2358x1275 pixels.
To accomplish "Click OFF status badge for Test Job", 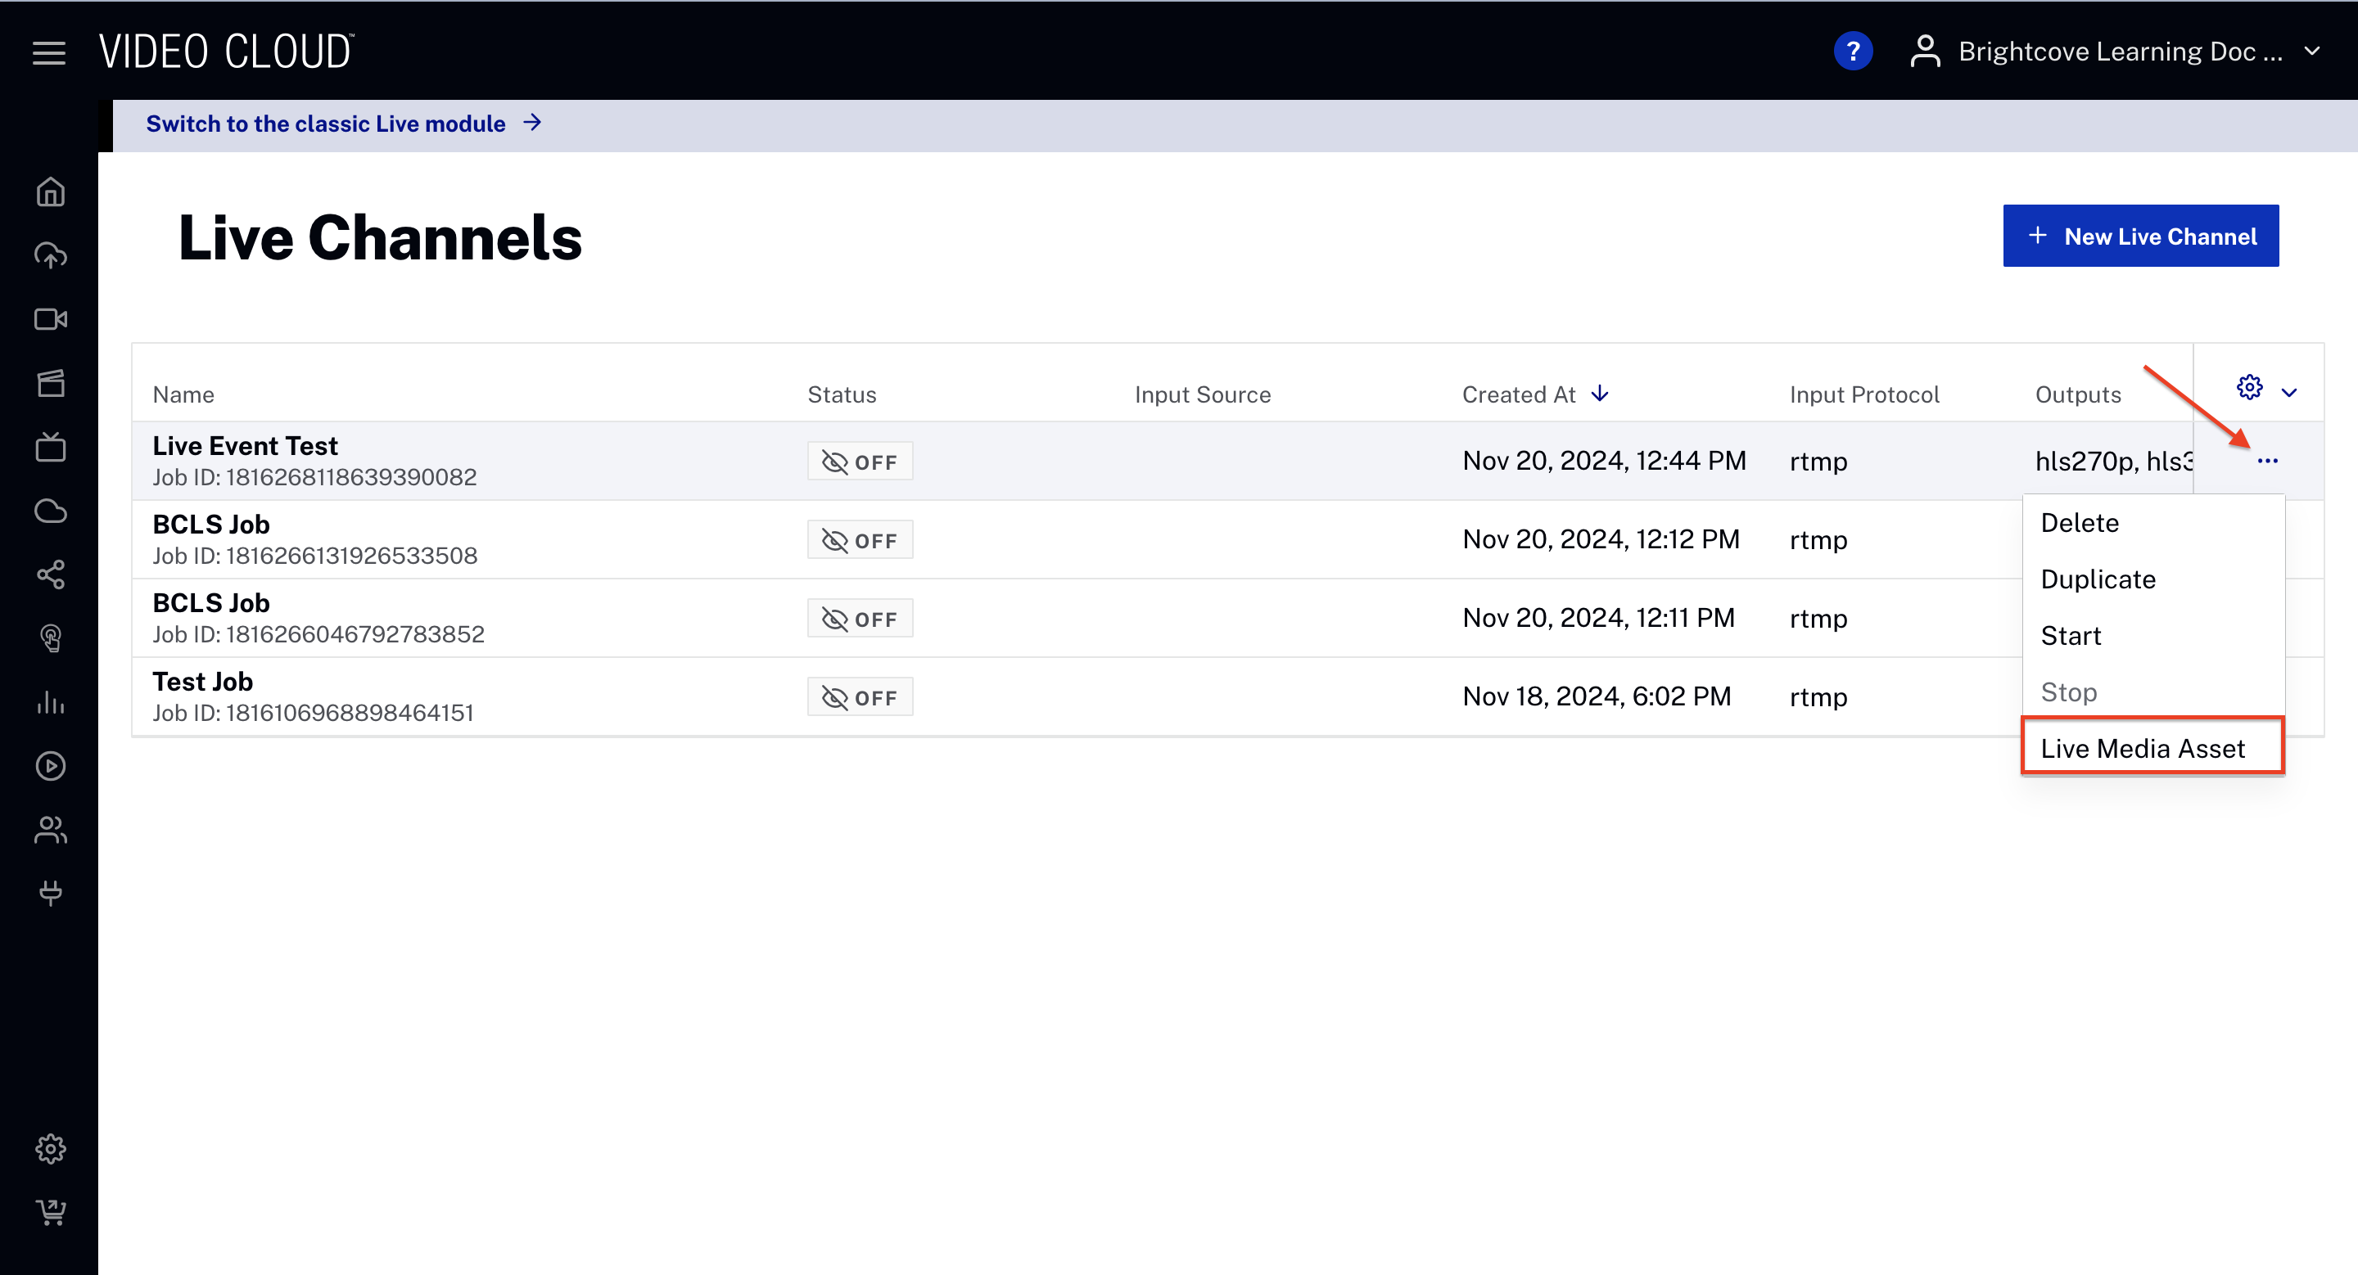I will click(860, 698).
